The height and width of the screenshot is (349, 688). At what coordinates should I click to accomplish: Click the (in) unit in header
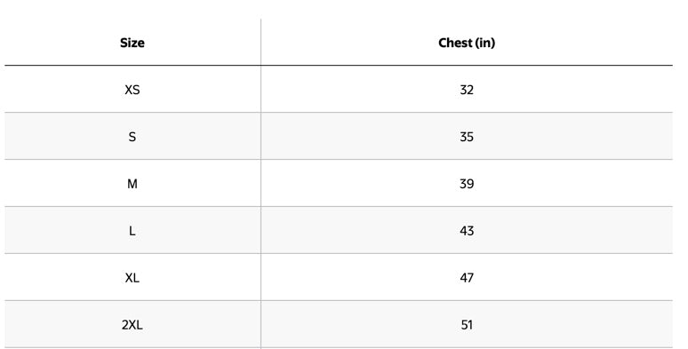pos(484,43)
